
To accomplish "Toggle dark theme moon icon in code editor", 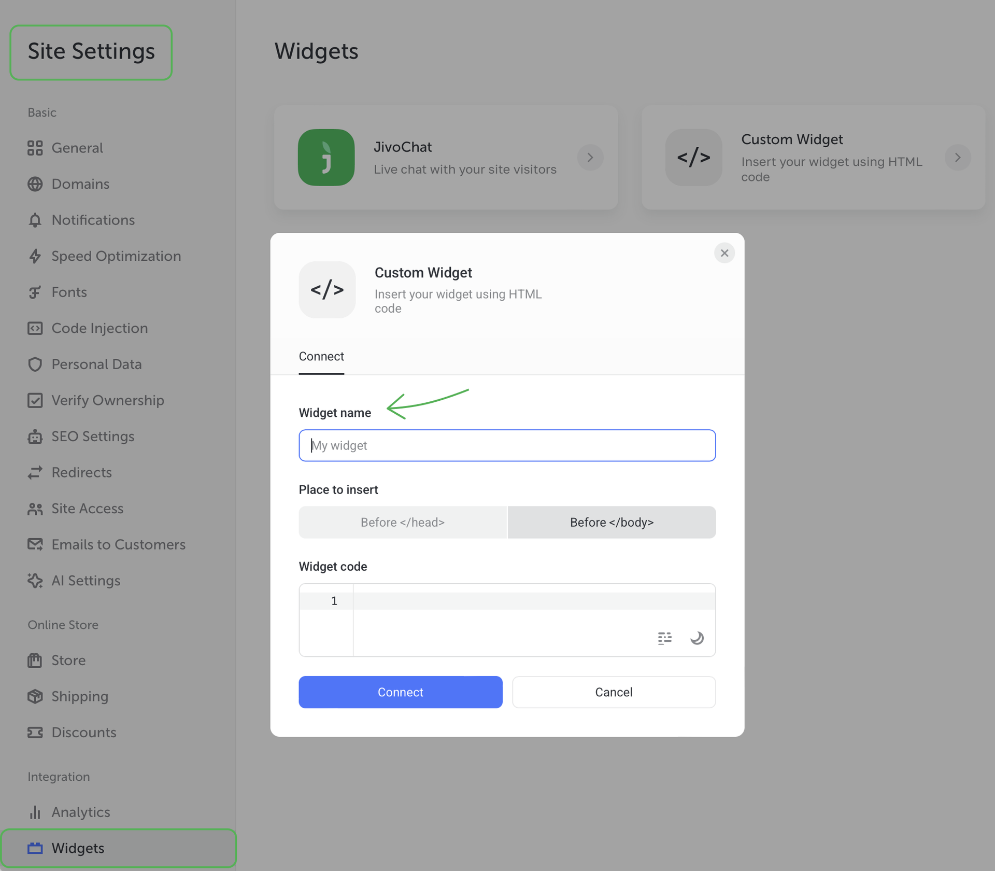I will coord(697,638).
